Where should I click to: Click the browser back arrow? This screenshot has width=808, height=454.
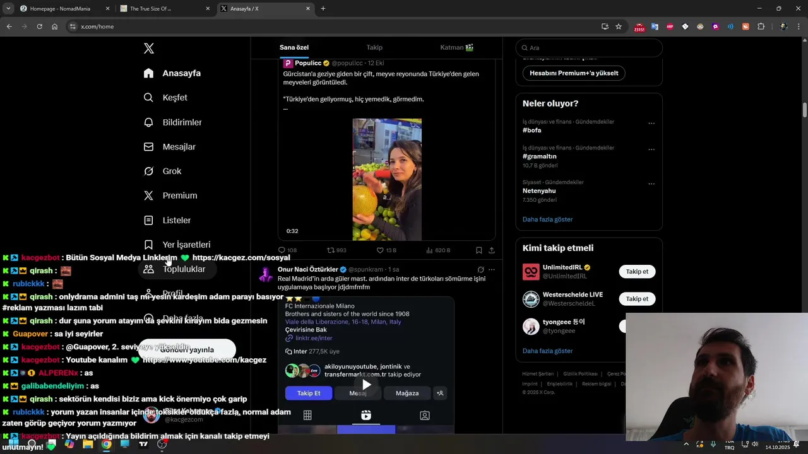pyautogui.click(x=9, y=26)
